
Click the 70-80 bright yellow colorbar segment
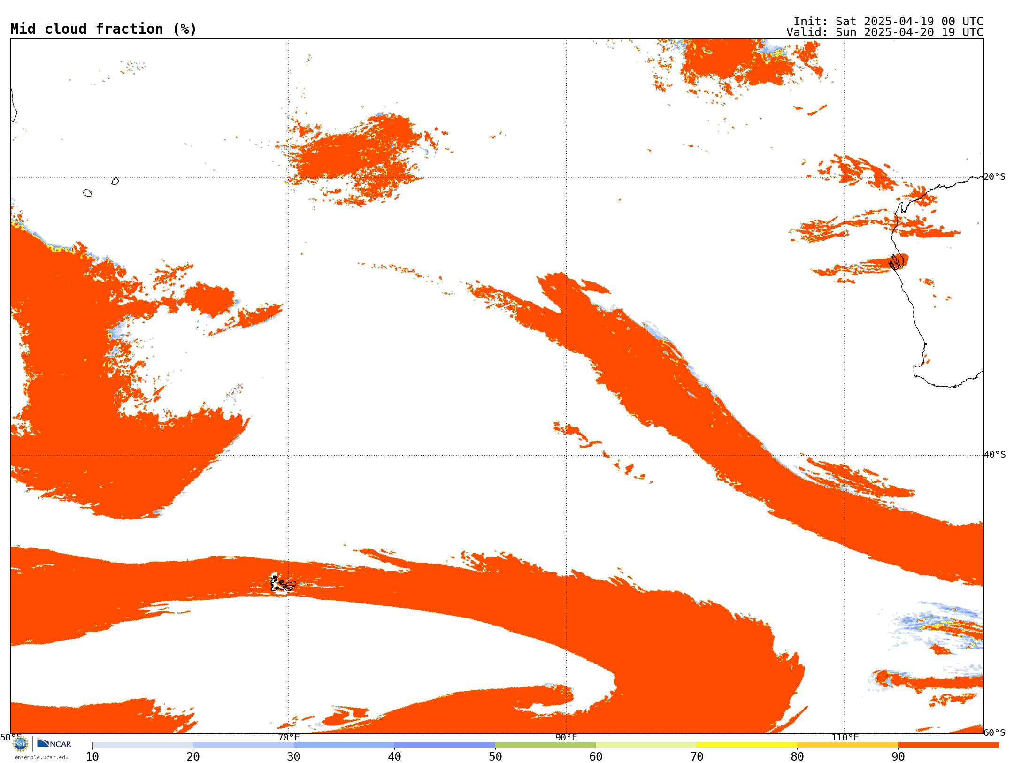pyautogui.click(x=747, y=745)
